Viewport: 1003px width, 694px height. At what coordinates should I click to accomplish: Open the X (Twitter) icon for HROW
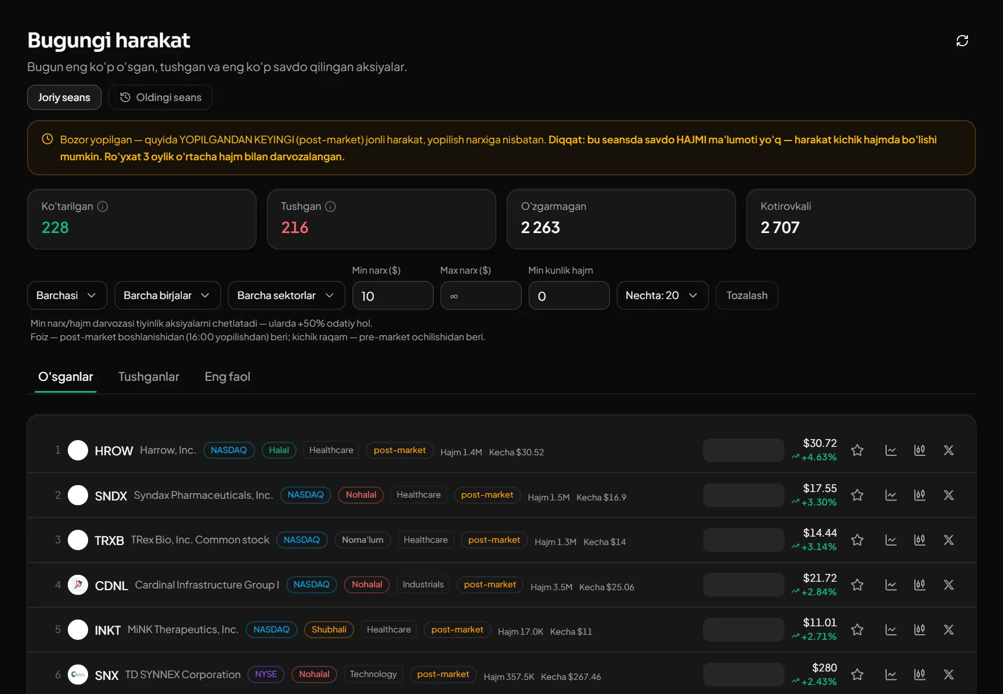[x=949, y=450]
